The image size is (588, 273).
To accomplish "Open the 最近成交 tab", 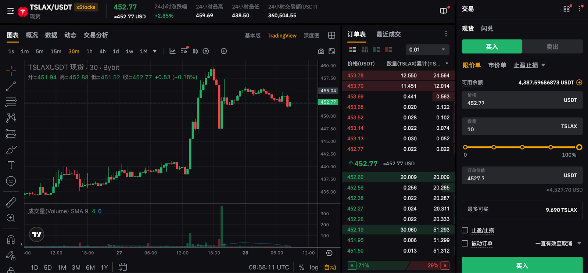I will point(388,34).
